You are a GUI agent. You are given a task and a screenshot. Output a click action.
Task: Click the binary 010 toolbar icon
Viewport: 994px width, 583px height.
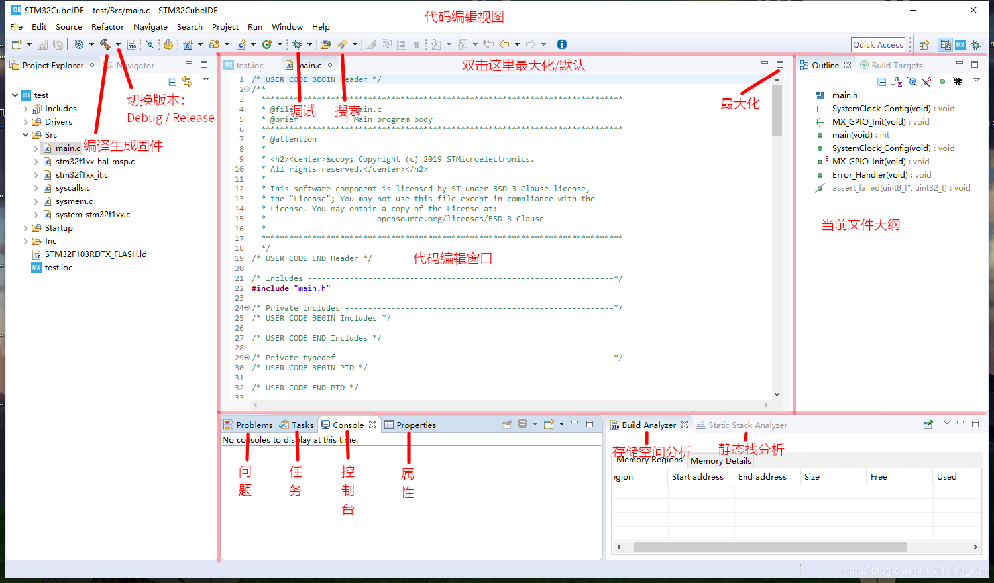pyautogui.click(x=132, y=44)
